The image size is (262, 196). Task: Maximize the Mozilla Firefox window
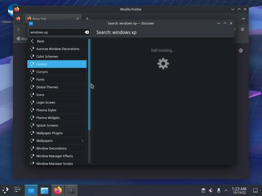pyautogui.click(x=239, y=9)
